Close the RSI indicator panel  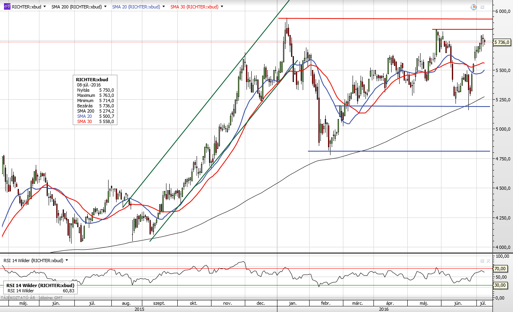coord(488,261)
